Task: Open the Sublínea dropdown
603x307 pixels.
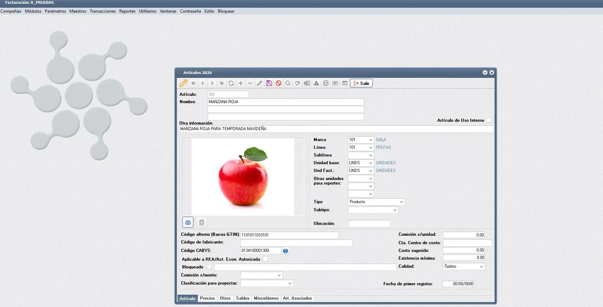Action: 370,155
